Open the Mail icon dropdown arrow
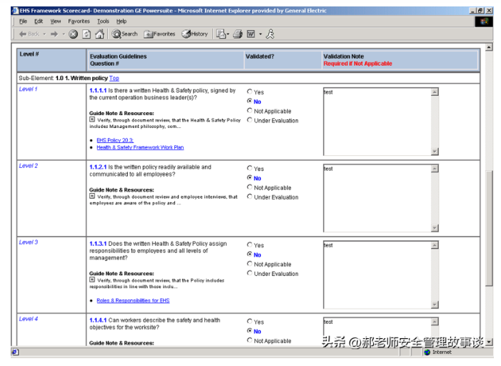This screenshot has height=366, width=501. click(228, 34)
